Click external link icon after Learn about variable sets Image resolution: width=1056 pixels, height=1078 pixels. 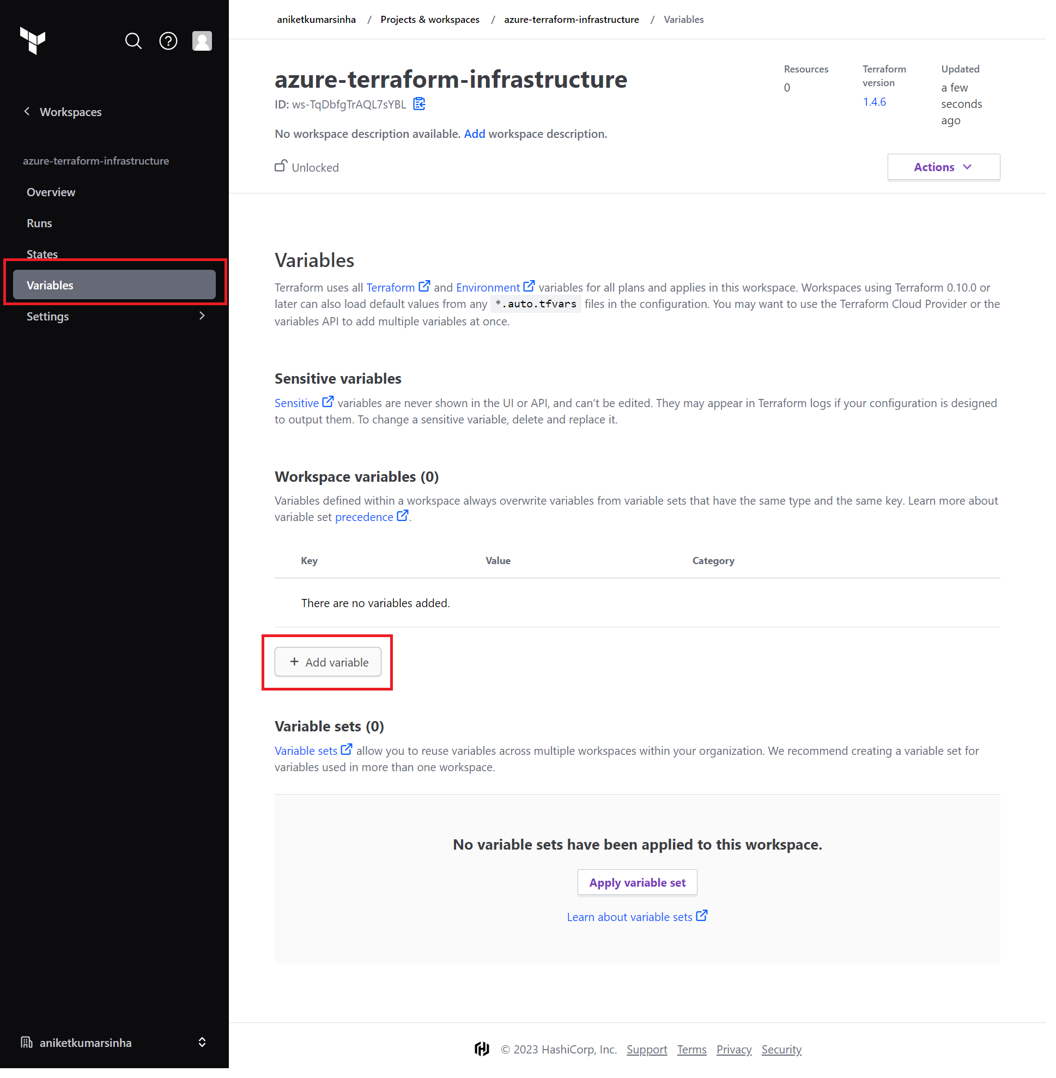coord(703,917)
